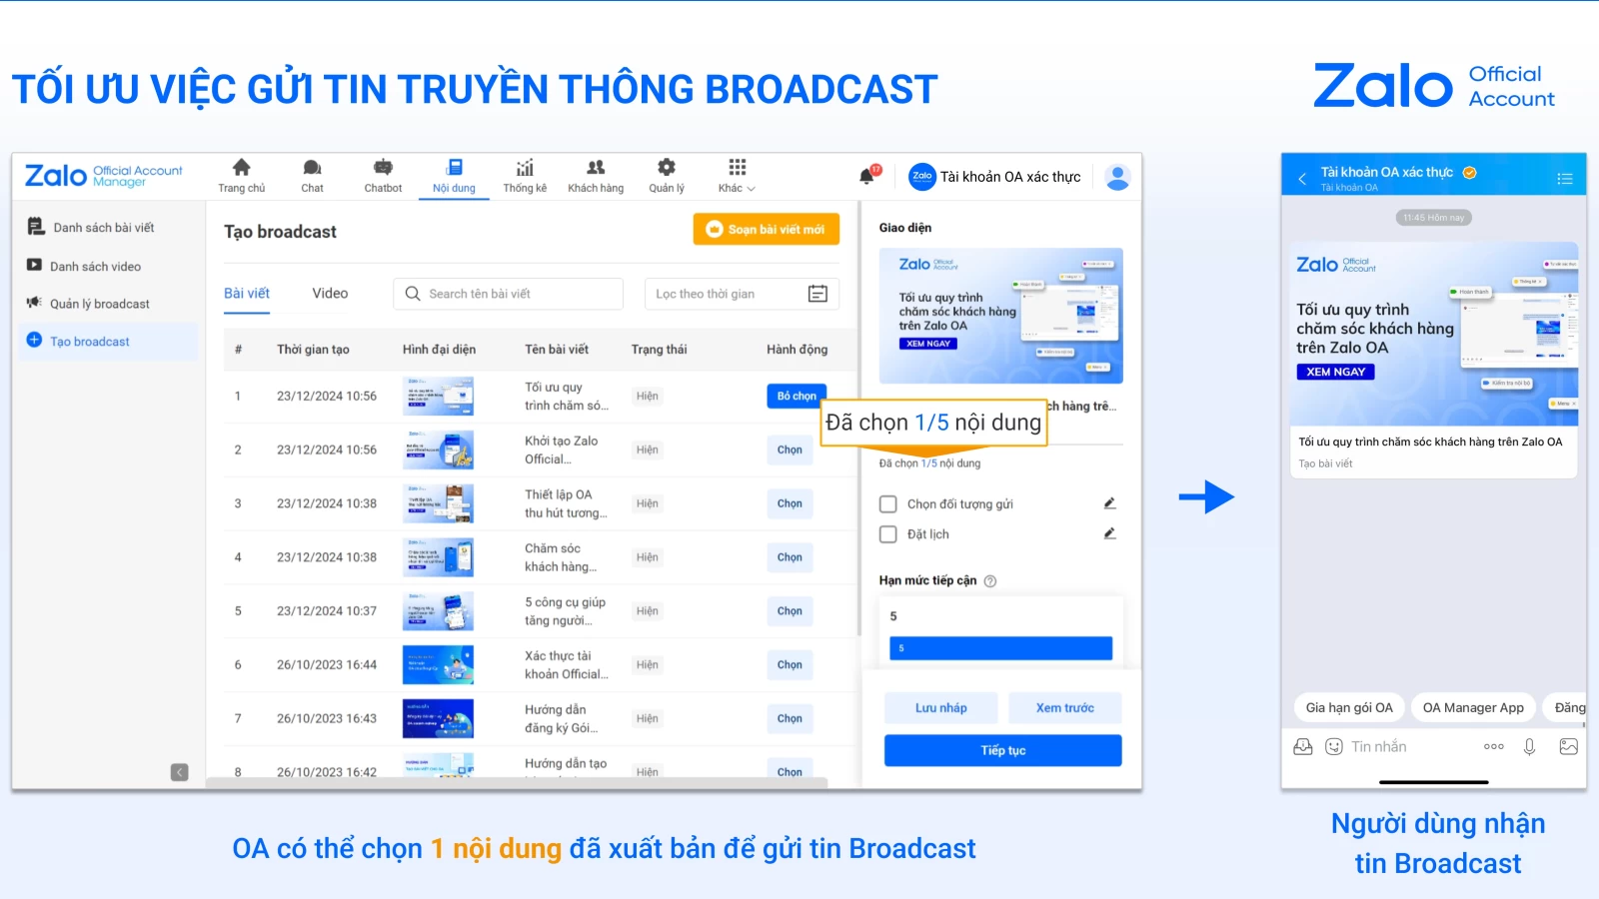Tap back arrow in phone chat header
Screen dimensions: 1599x899
[1302, 179]
